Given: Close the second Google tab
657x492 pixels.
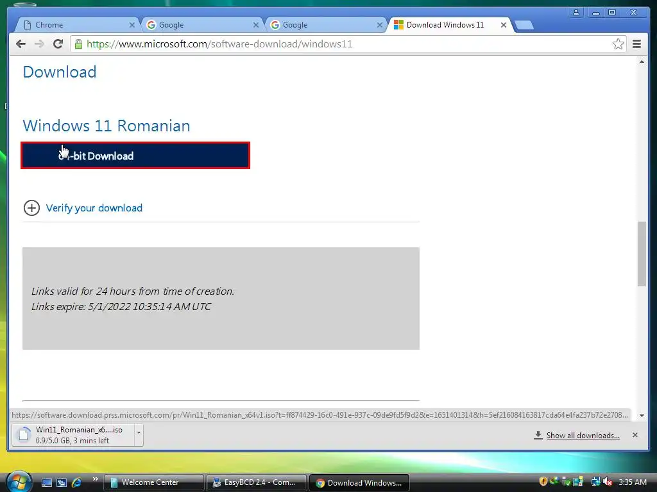Looking at the screenshot, I should 380,25.
